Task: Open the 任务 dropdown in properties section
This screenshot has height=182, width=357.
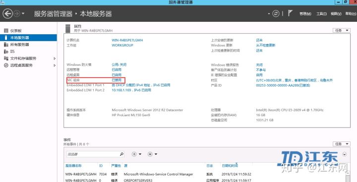Action: click(342, 31)
